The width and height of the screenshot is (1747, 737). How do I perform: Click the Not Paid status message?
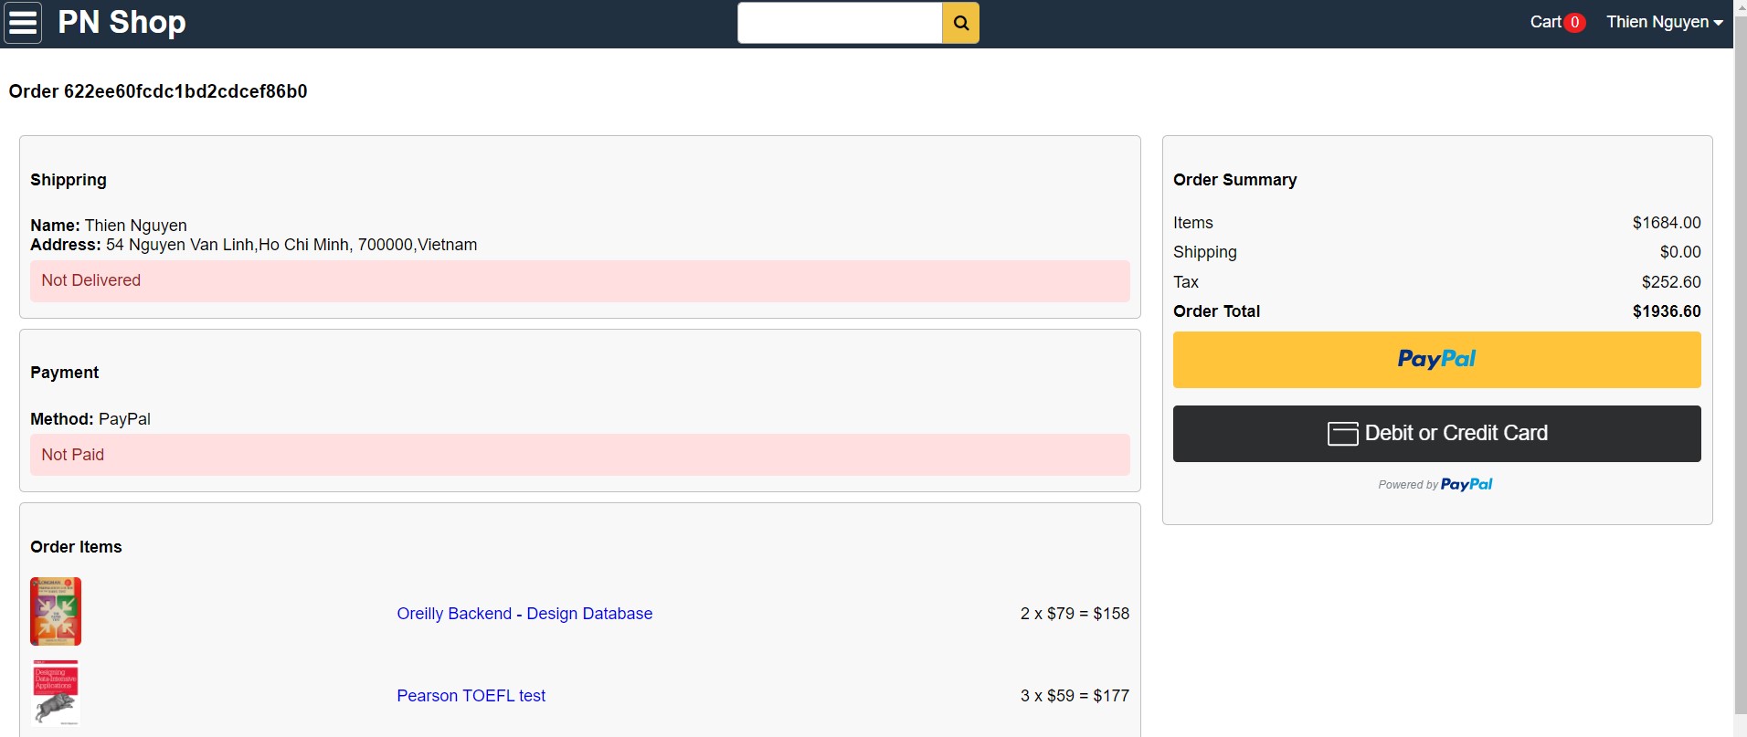pos(580,455)
